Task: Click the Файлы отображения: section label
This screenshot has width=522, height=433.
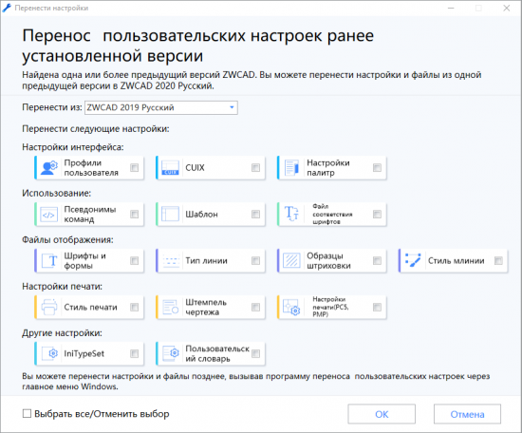Action: (x=67, y=240)
